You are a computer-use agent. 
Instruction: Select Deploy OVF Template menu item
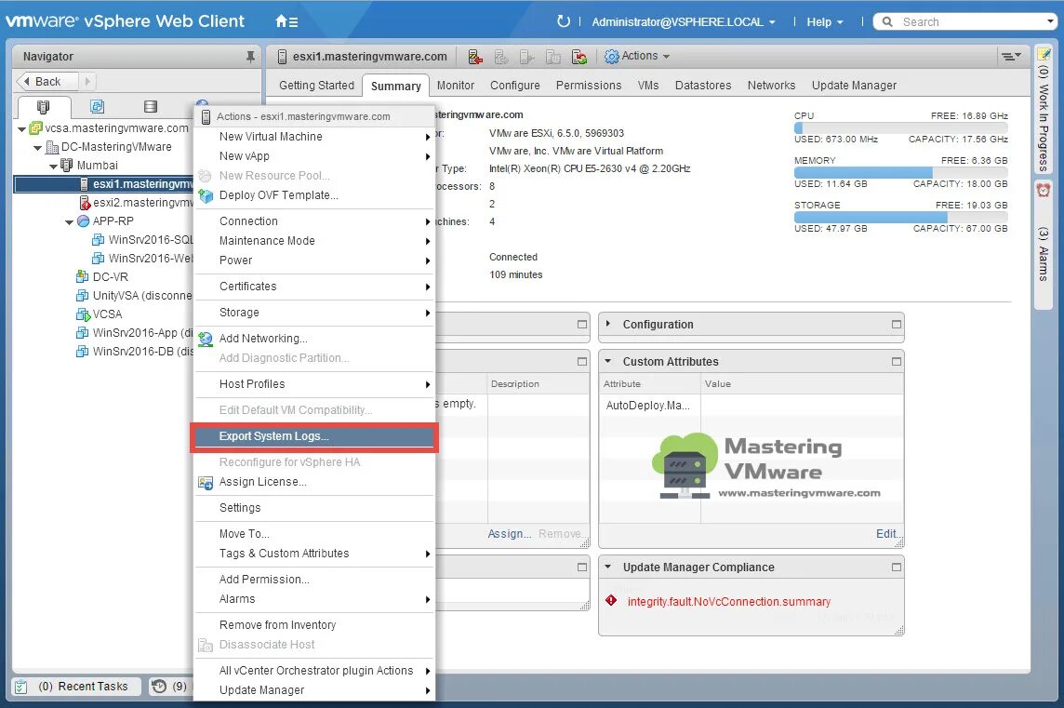pyautogui.click(x=314, y=195)
